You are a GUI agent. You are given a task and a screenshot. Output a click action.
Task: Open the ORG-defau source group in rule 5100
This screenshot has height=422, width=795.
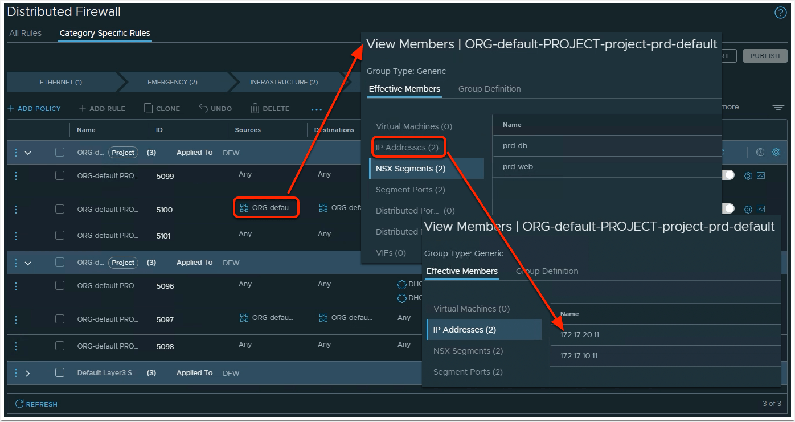pos(267,208)
